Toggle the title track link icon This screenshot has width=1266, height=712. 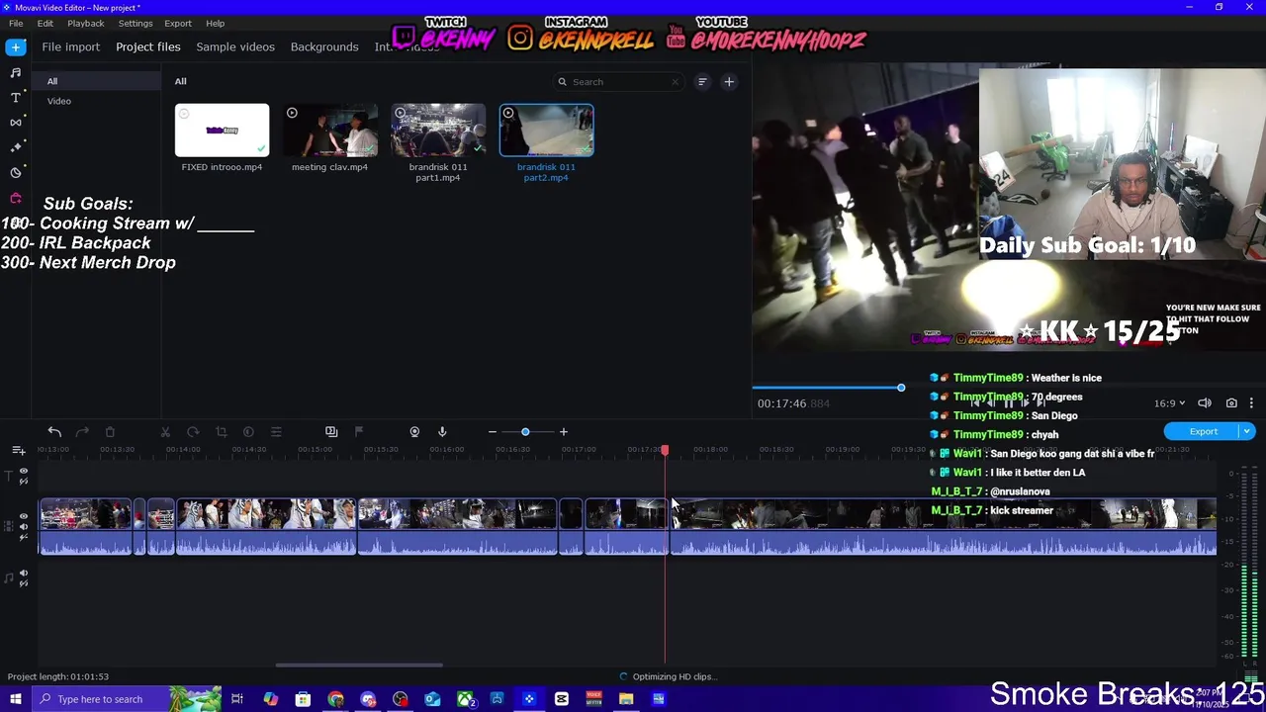(x=24, y=482)
